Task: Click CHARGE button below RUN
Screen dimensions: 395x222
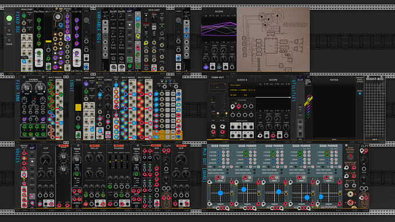Action: pyautogui.click(x=9, y=40)
